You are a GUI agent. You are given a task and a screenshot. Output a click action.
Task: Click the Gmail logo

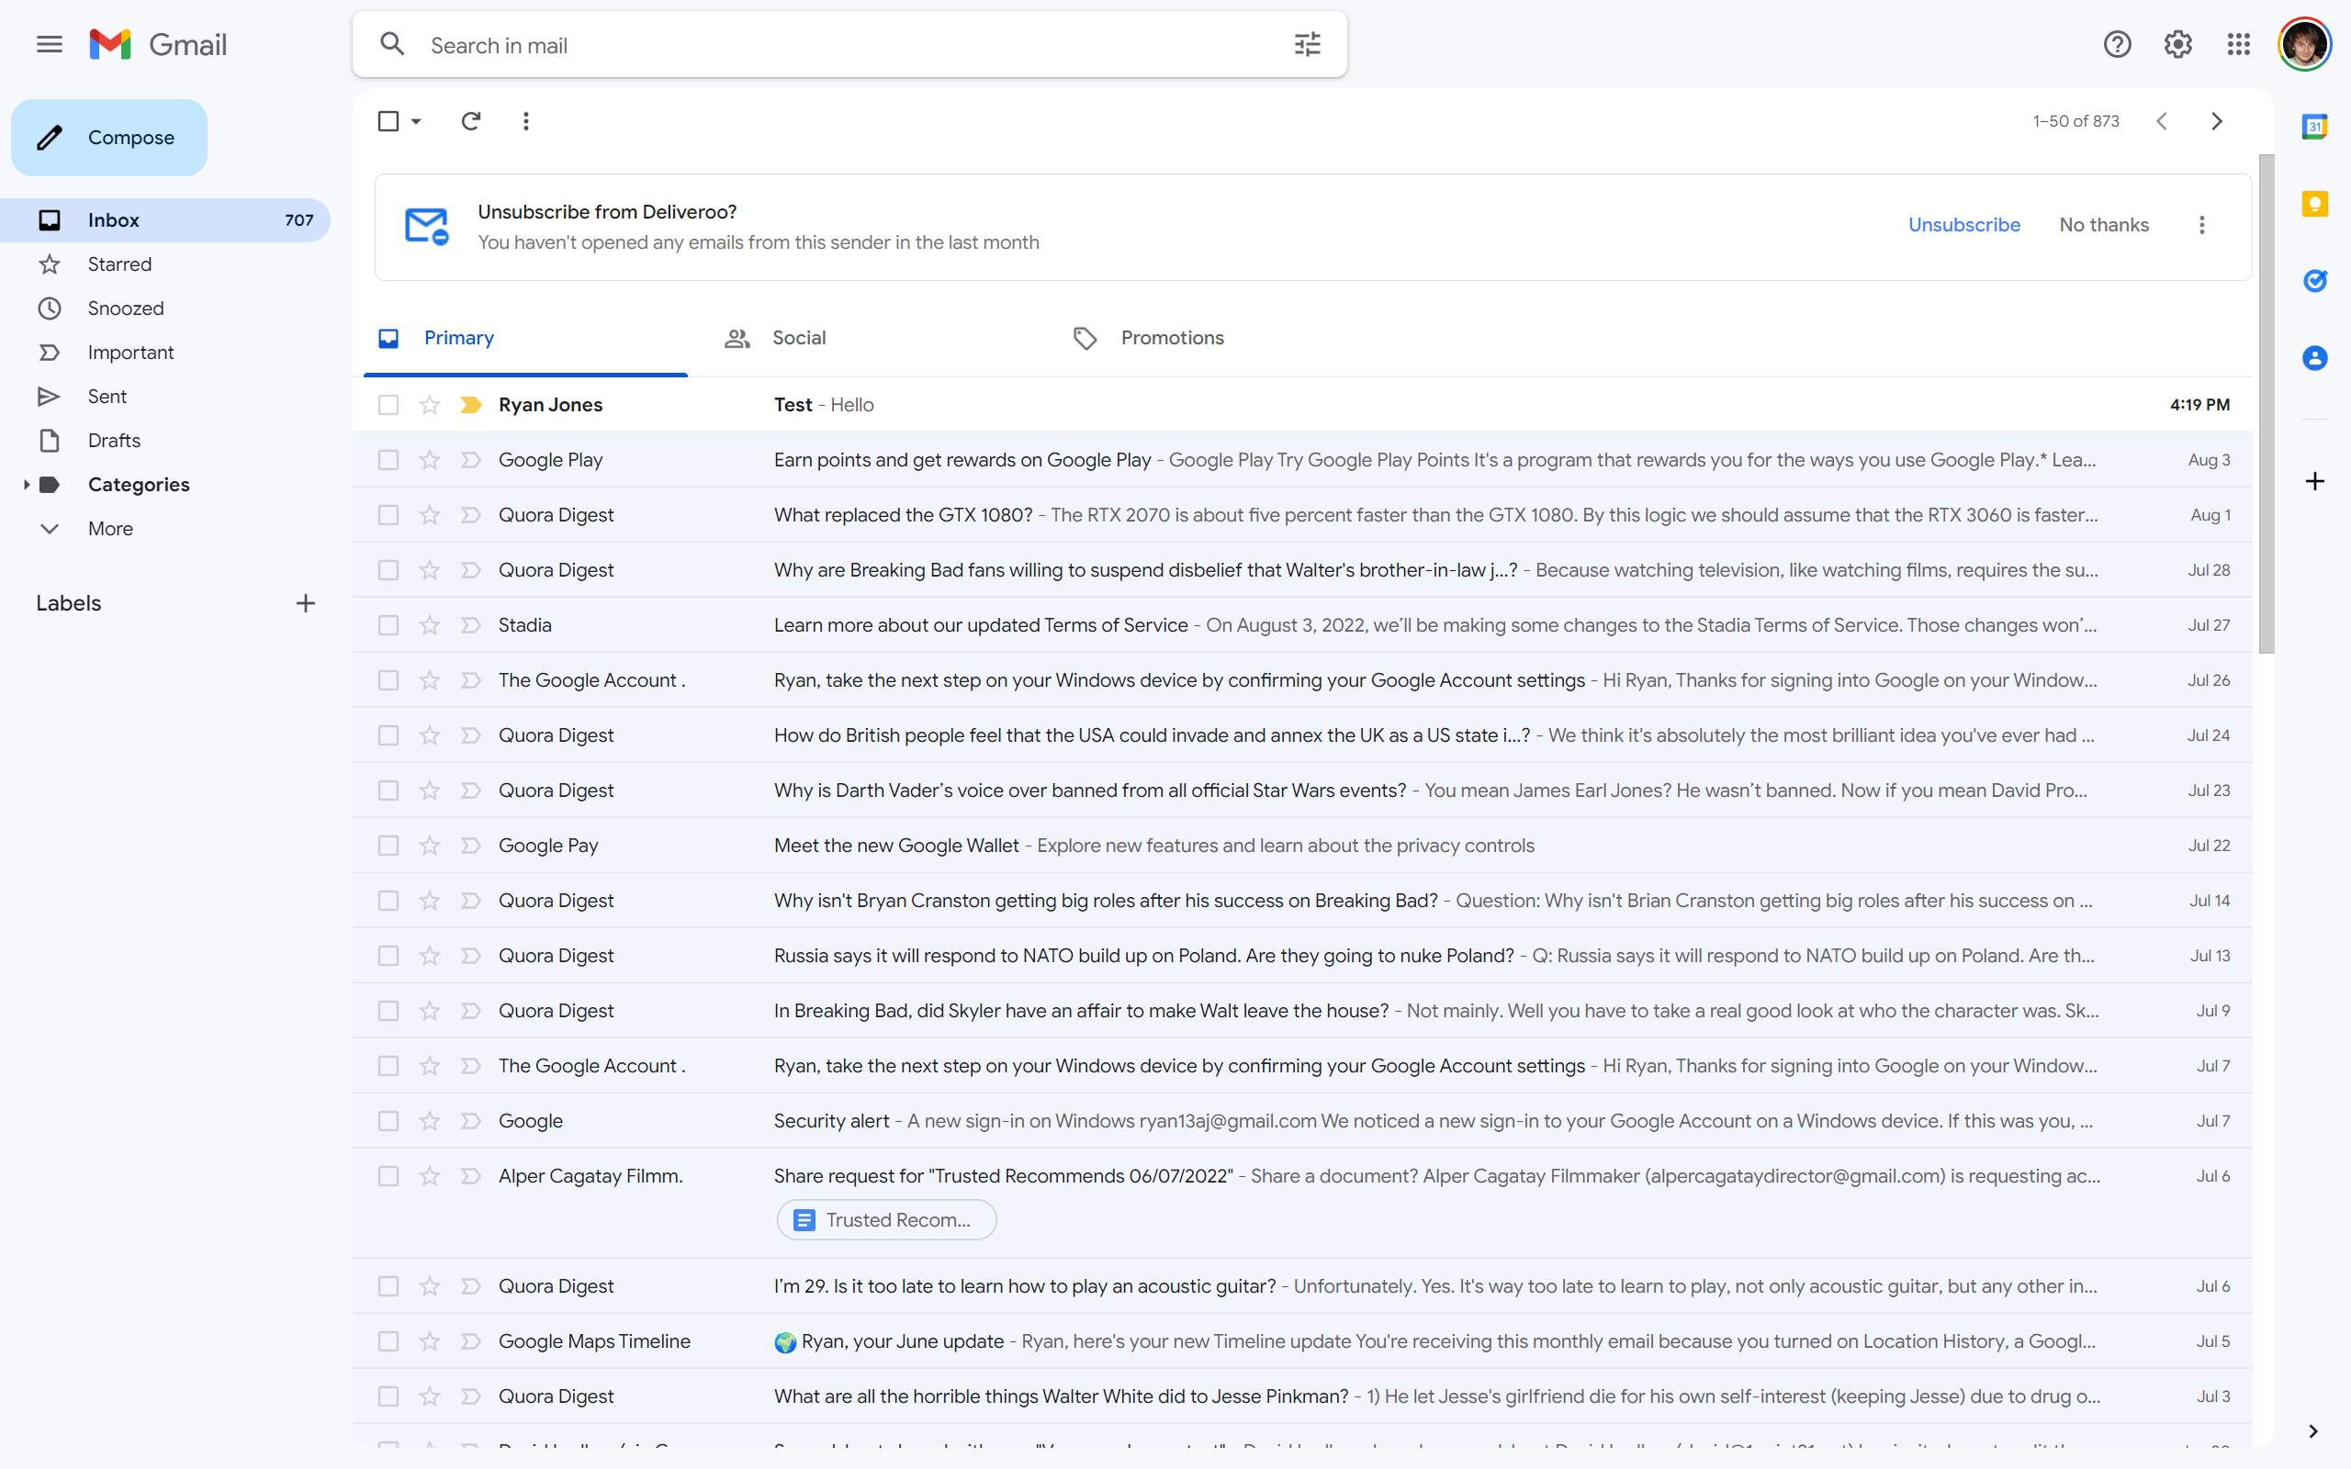[158, 45]
